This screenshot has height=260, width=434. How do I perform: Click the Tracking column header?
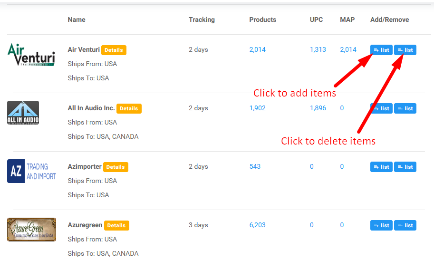click(x=202, y=19)
